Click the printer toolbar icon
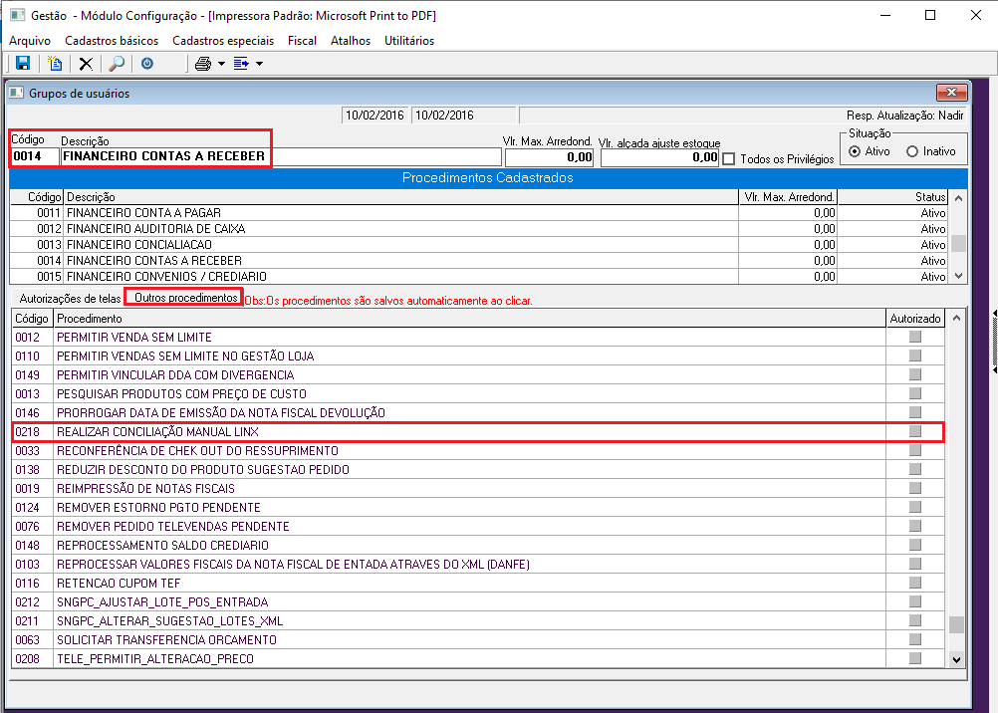The image size is (998, 713). coord(203,64)
